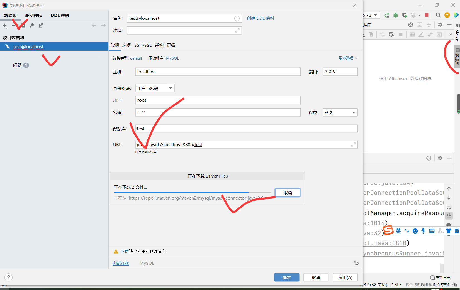Open Sogou soft keyboard icon
The image size is (460, 290).
pyautogui.click(x=432, y=231)
